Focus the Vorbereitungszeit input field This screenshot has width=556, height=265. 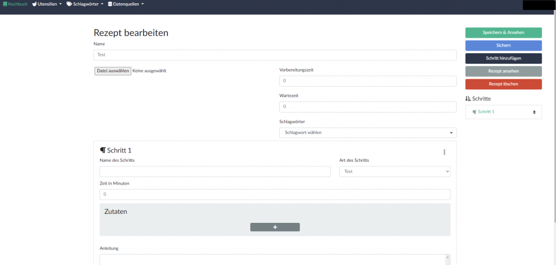point(368,81)
